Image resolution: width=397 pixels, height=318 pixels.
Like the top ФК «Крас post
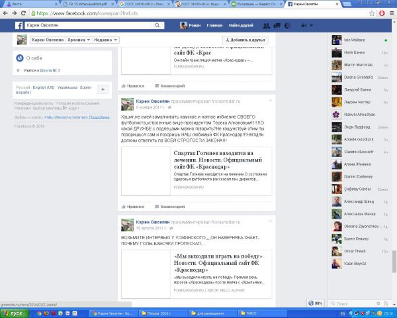coord(133,86)
